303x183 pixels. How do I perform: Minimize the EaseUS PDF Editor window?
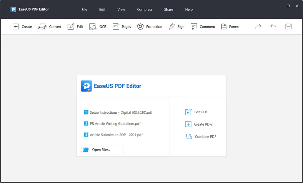279,6
